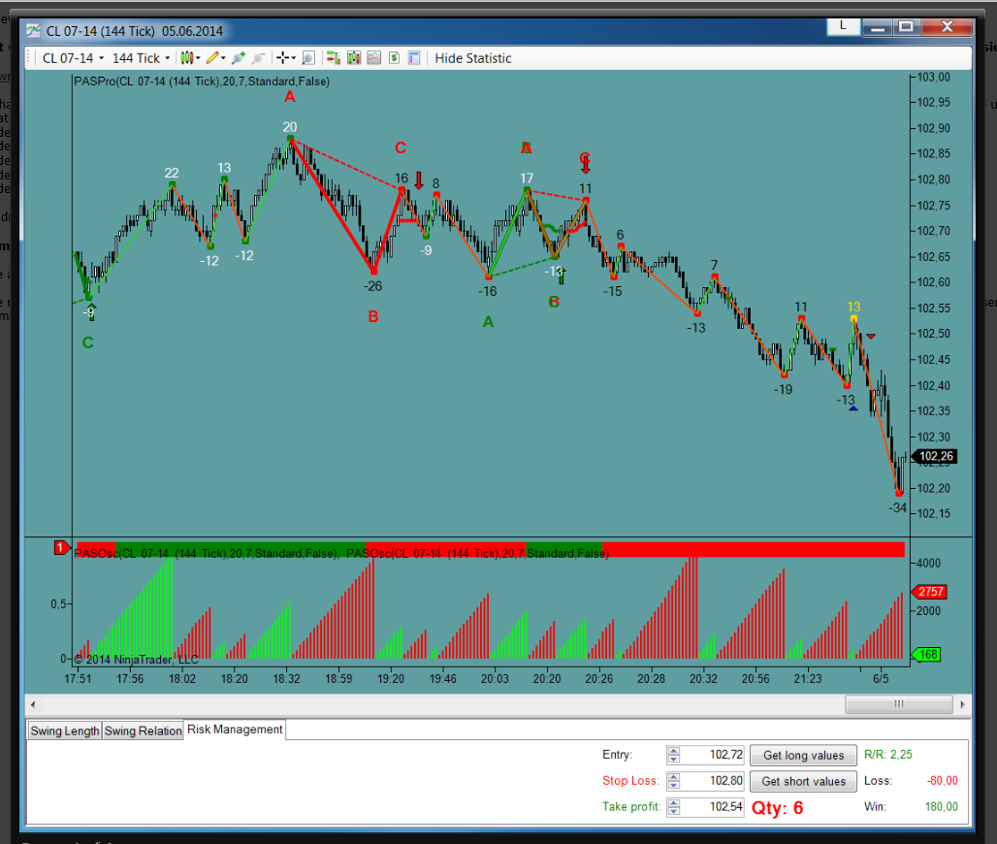997x844 pixels.
Task: Click the horizontal scrollbar thumb
Action: tap(898, 704)
